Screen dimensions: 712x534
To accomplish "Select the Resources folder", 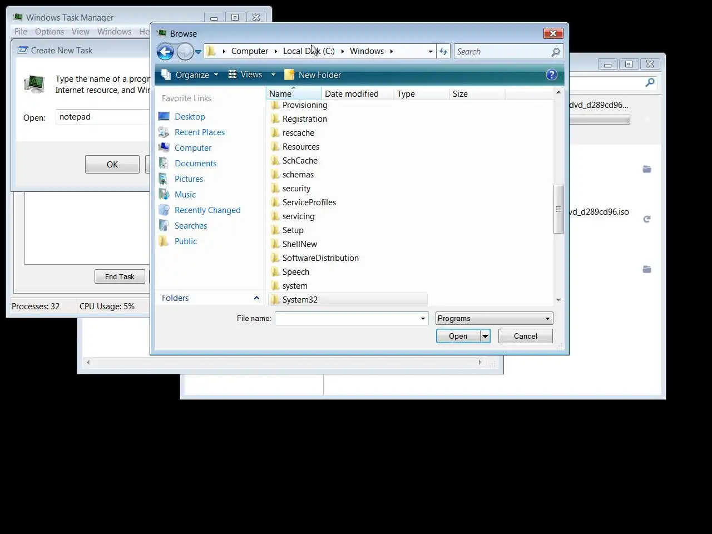I will (x=300, y=147).
